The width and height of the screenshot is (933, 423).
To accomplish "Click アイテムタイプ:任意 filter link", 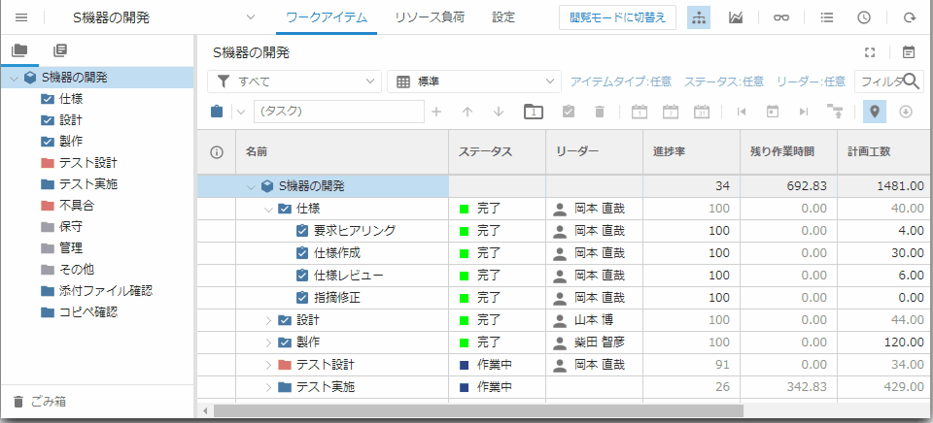I will point(621,81).
